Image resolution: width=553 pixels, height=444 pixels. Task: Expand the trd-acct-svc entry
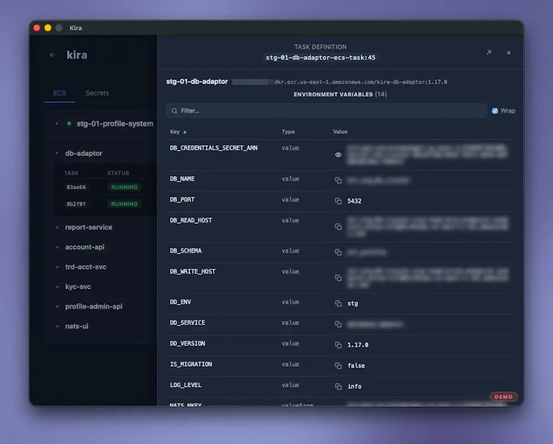tap(57, 267)
